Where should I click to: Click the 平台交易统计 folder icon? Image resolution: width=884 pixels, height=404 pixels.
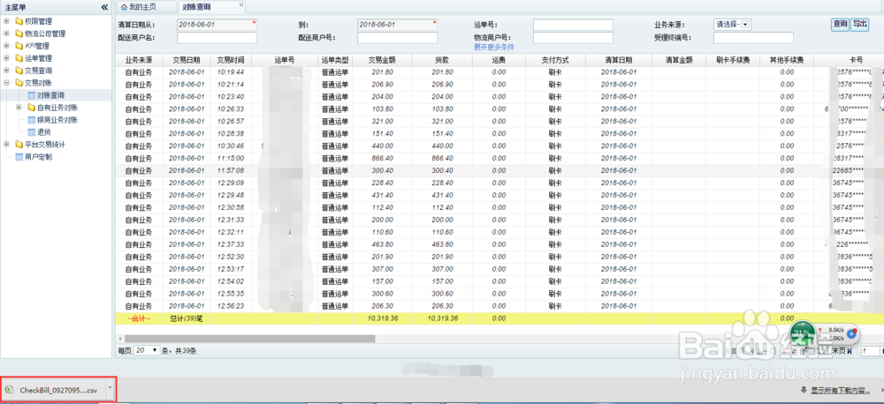click(19, 145)
